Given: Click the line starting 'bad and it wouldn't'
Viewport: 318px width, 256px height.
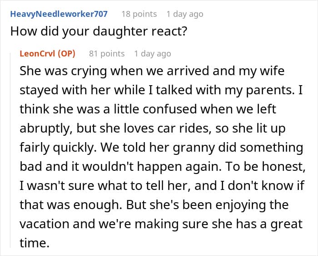Looking at the screenshot, I should (161, 167).
